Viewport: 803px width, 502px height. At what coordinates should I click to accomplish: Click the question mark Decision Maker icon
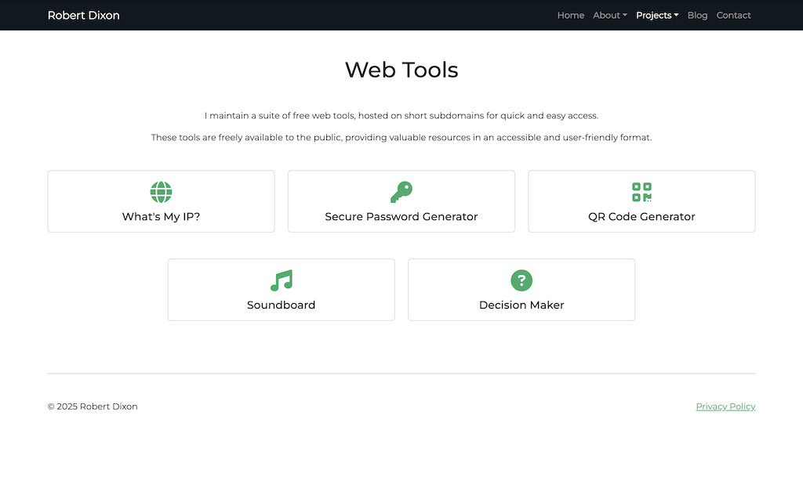point(521,280)
